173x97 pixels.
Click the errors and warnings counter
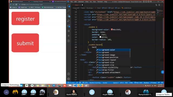coord(85,83)
